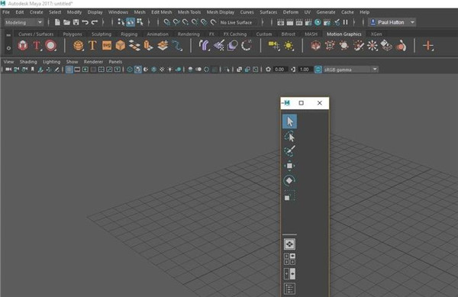This screenshot has height=297, width=458.
Task: Click the red 3D Type shelf icon
Action: [x=37, y=46]
